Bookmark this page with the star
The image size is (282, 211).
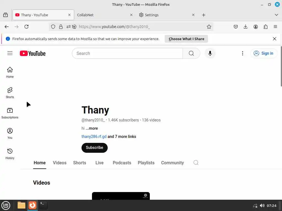[209, 27]
